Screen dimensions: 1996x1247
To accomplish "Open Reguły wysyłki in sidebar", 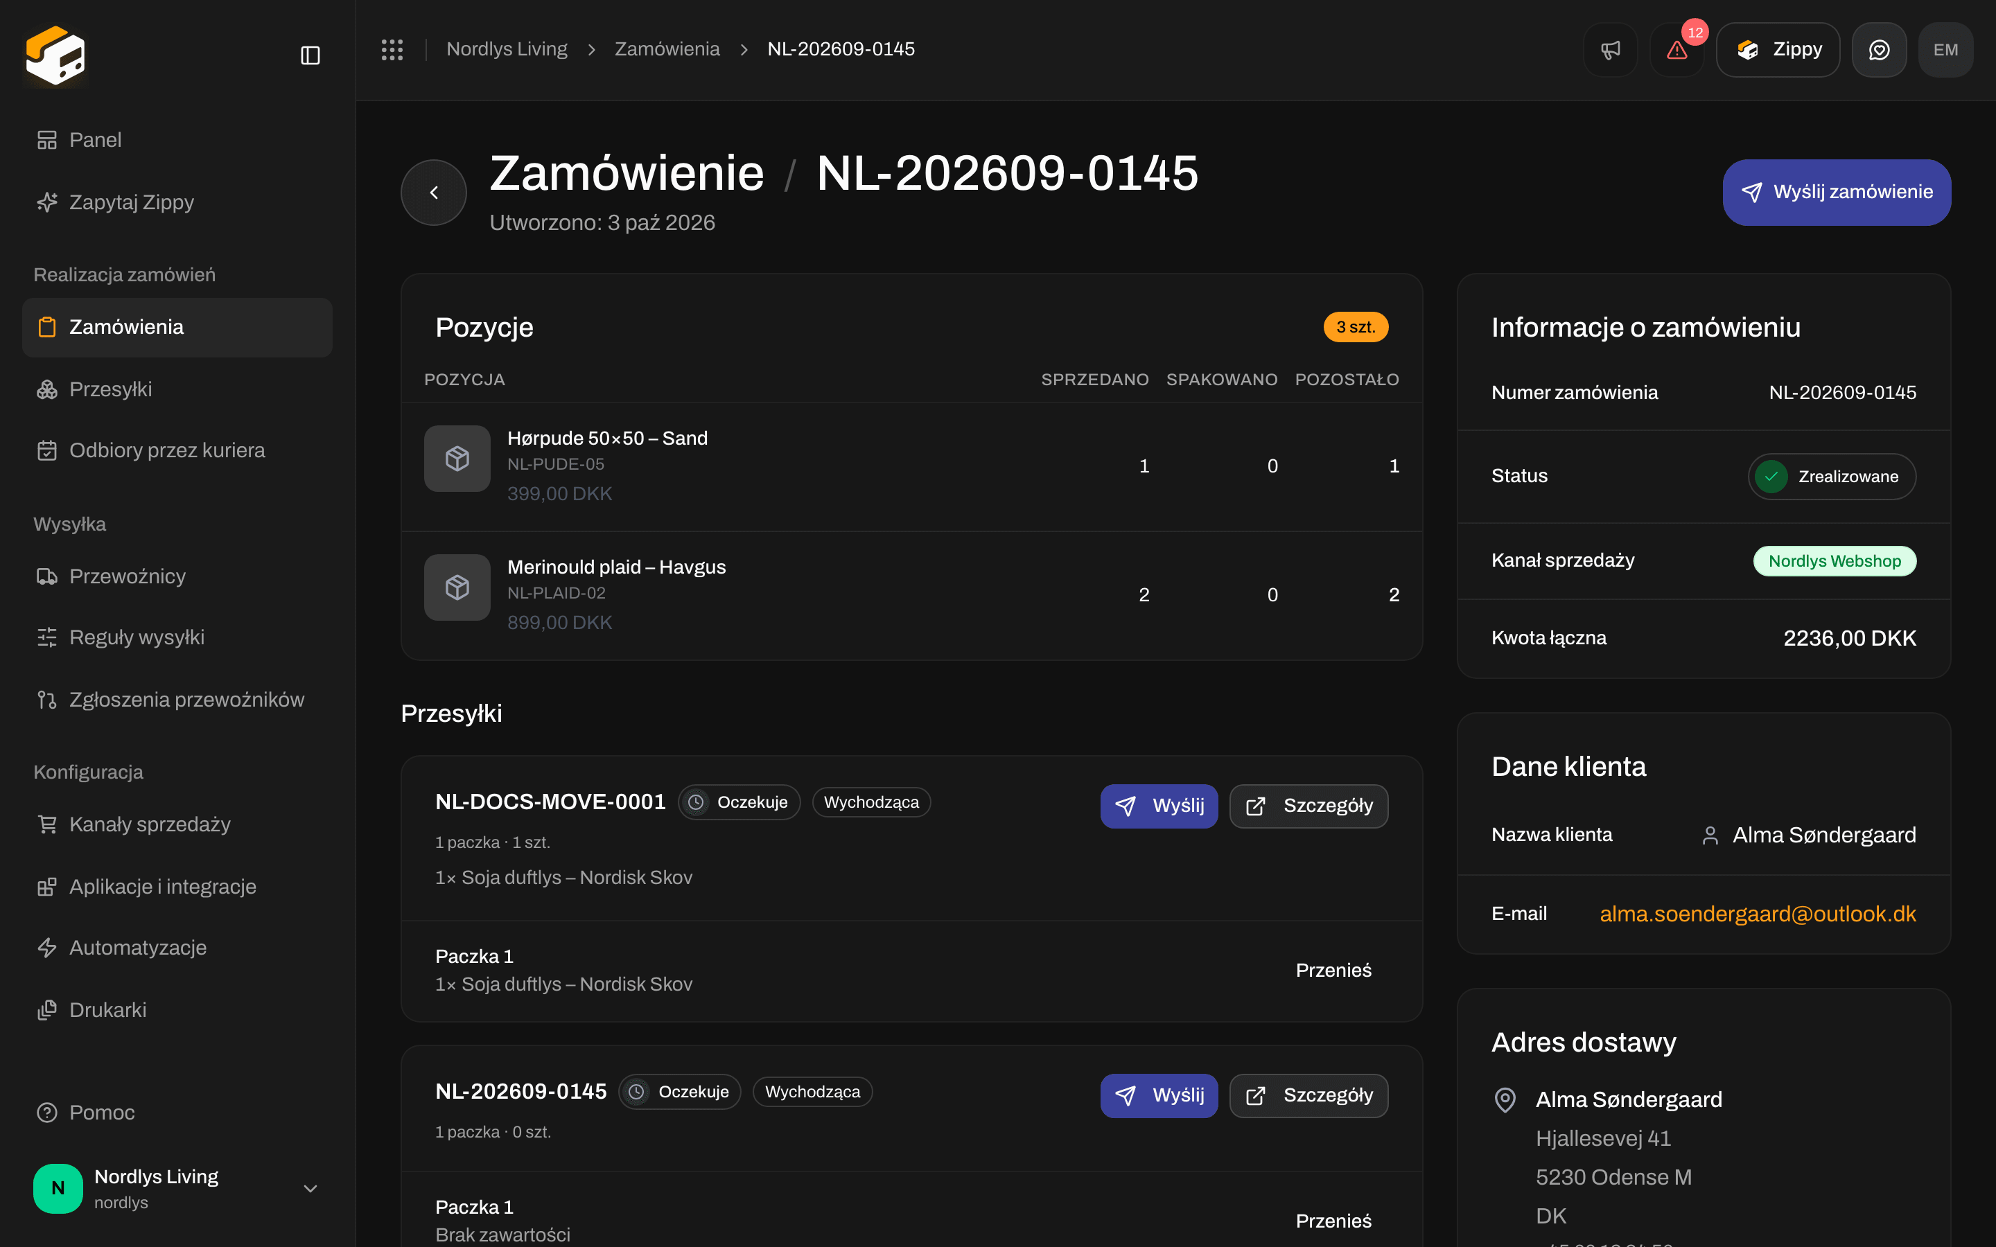I will tap(177, 637).
